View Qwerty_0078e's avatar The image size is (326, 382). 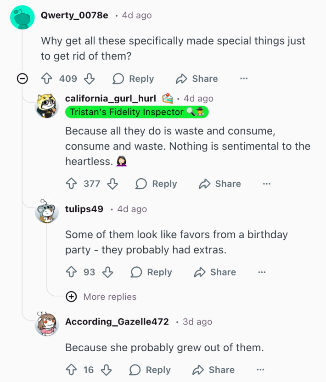22,18
